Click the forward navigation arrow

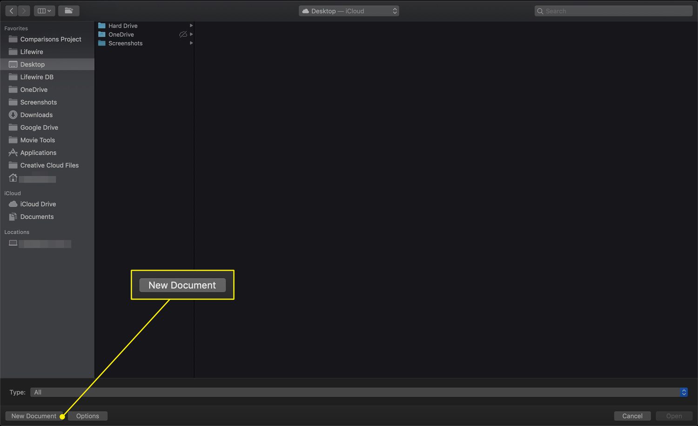[x=24, y=11]
